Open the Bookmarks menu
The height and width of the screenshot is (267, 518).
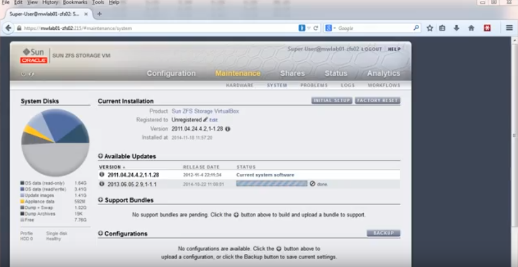click(x=75, y=2)
